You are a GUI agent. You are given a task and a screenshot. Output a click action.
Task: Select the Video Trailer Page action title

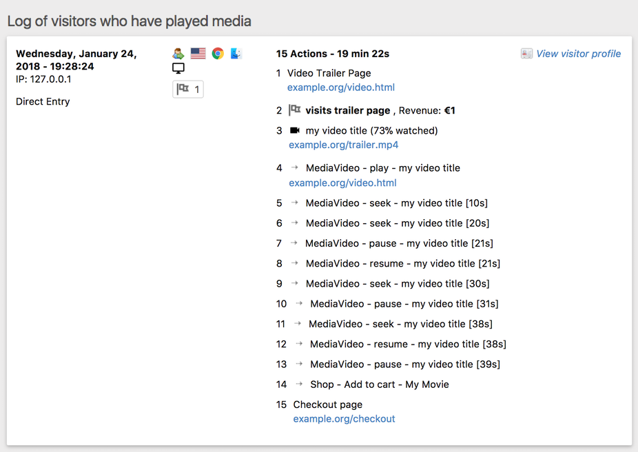pos(330,72)
